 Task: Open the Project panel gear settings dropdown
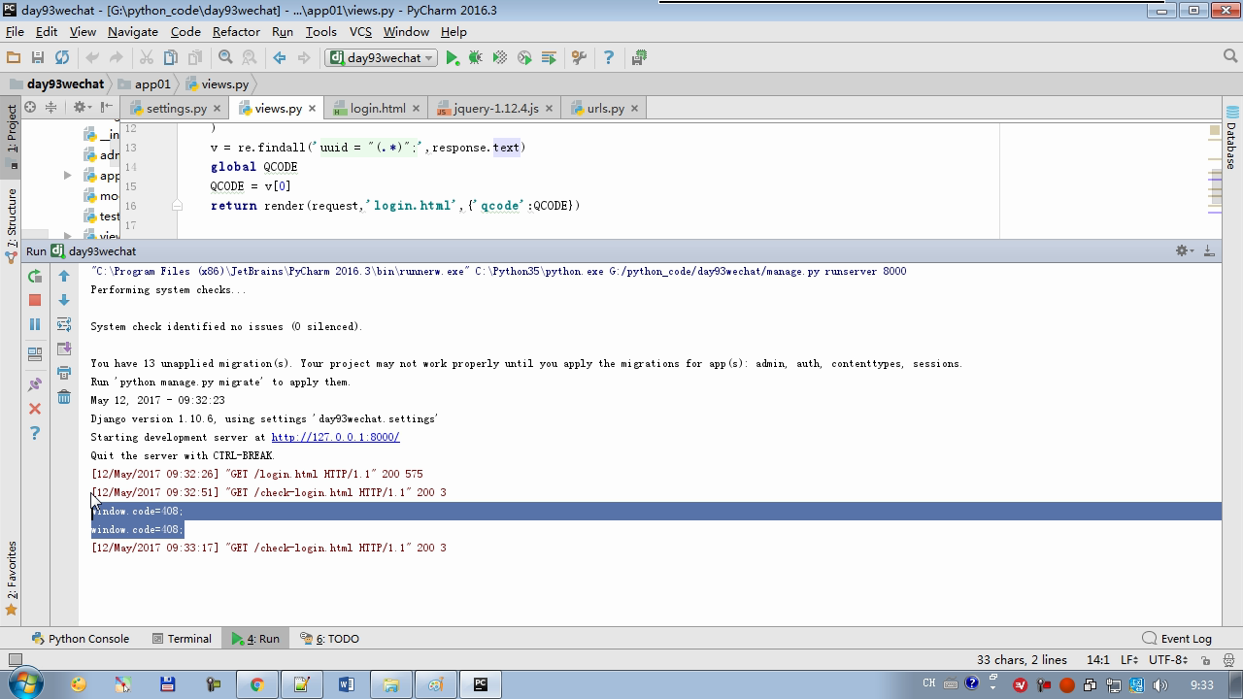[84, 107]
